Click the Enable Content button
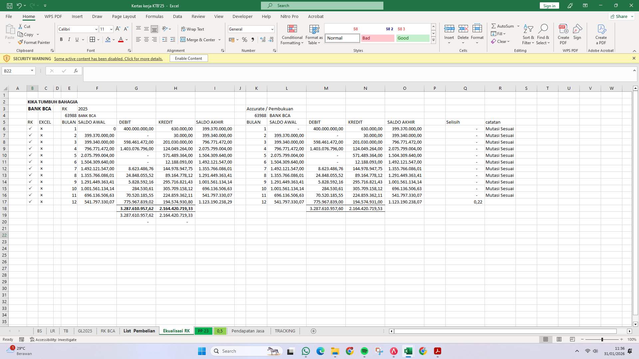 pyautogui.click(x=188, y=58)
